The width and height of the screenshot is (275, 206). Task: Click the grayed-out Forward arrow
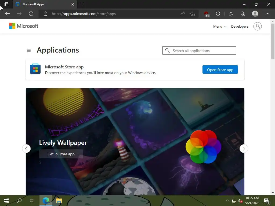tap(19, 14)
